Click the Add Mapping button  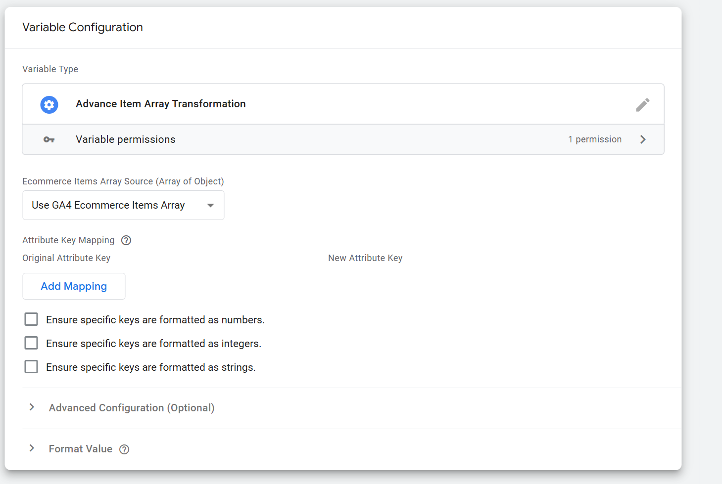[73, 286]
